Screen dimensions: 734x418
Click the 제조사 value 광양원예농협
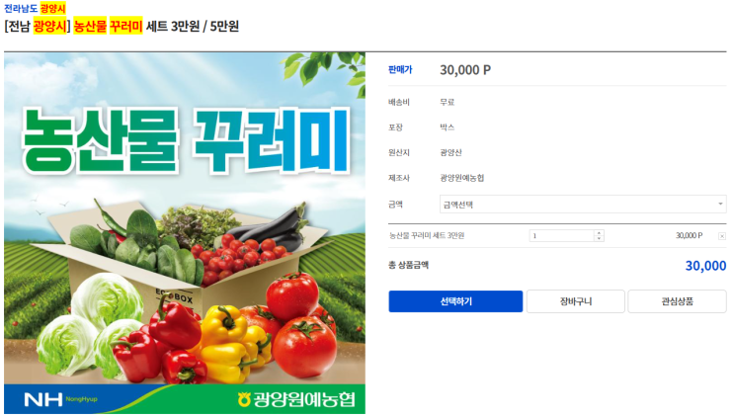click(x=461, y=178)
